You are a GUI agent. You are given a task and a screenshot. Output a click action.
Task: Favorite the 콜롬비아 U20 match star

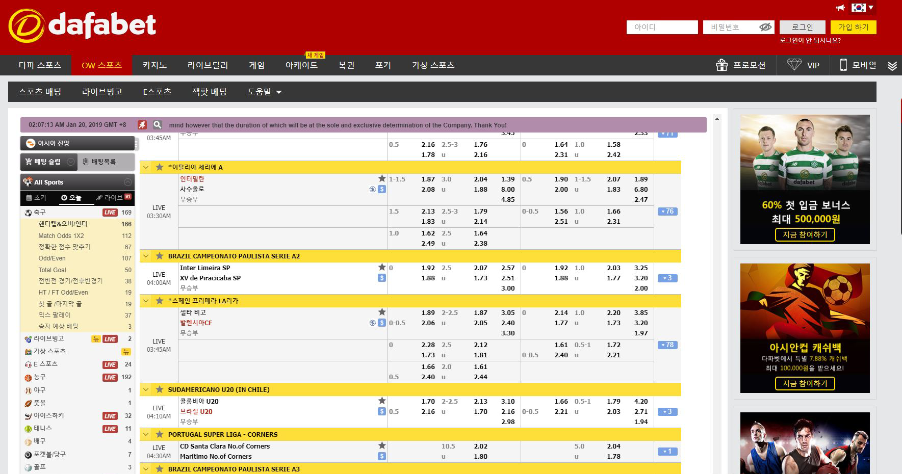click(382, 401)
